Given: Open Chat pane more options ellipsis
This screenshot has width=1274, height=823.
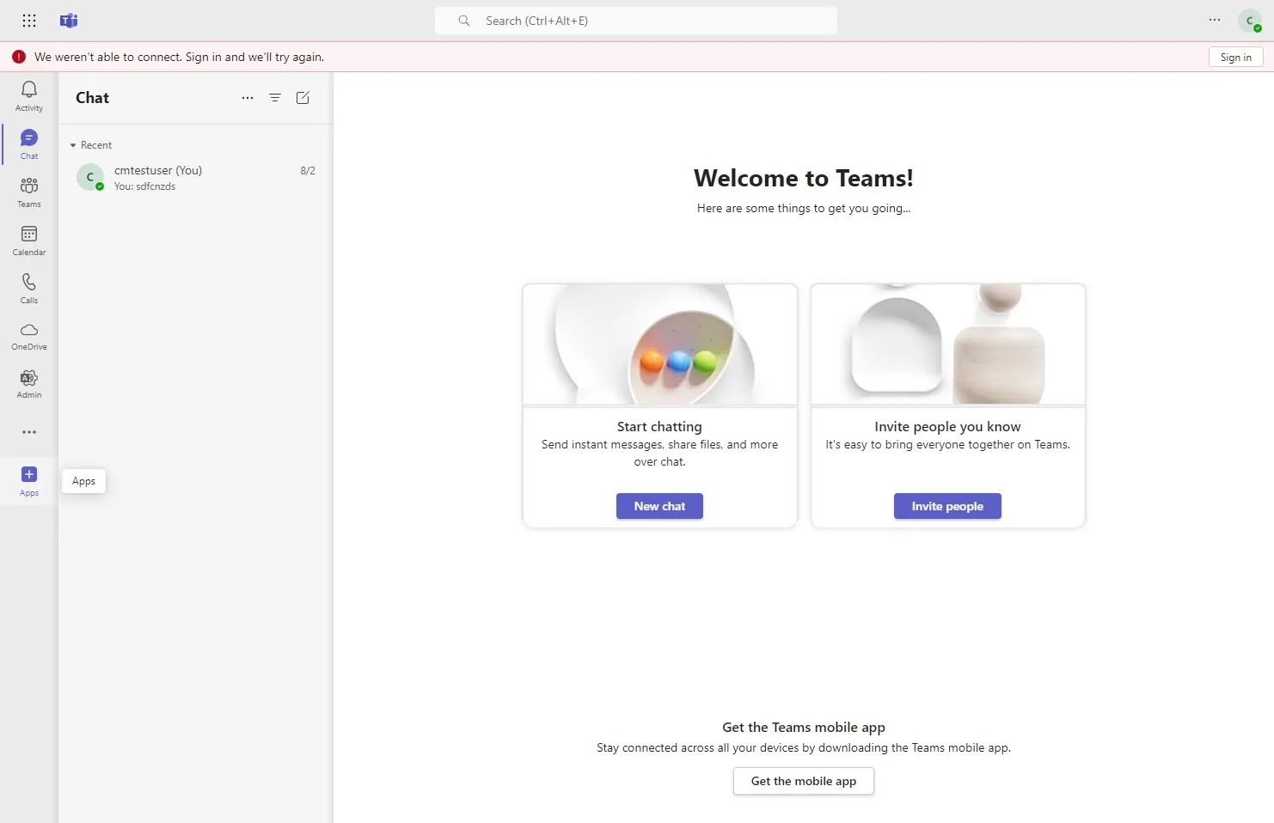Looking at the screenshot, I should click(x=248, y=98).
